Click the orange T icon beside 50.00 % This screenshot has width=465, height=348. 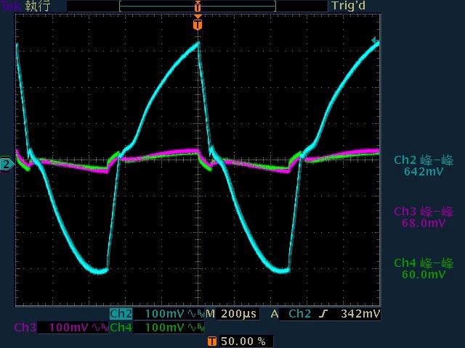[211, 341]
